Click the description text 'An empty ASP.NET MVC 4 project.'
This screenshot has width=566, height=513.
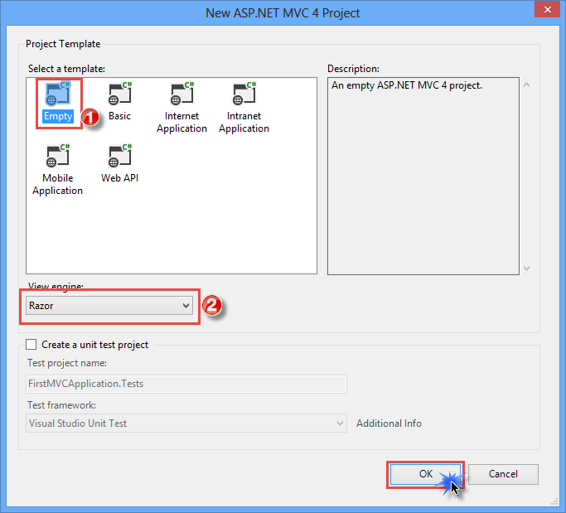coord(407,85)
